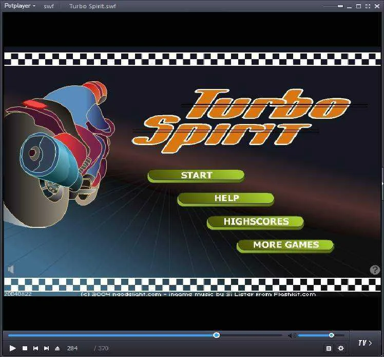View HIGHSCORES in the game menu
Viewport: 384px width, 357px height.
click(x=256, y=222)
